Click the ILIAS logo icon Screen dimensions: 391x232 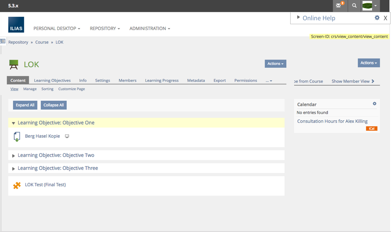click(16, 25)
